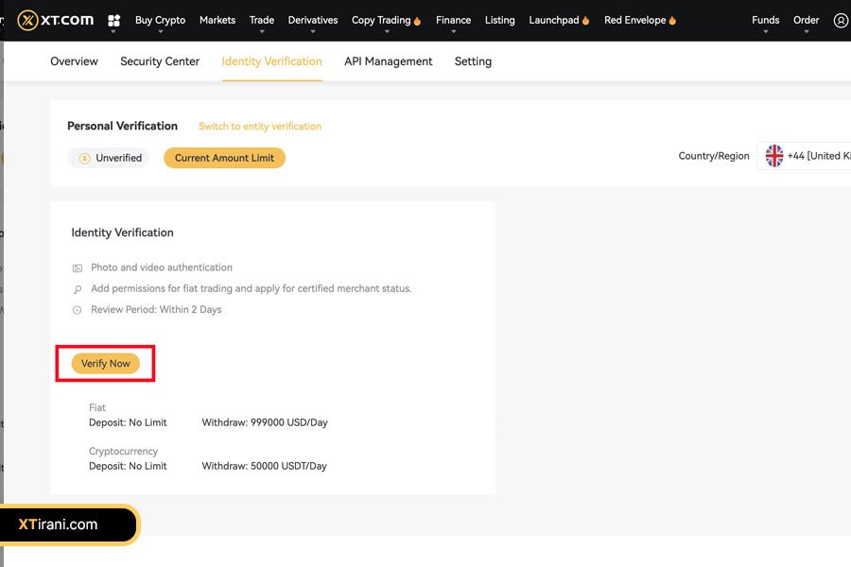Click the fire icon beside Copy Trading

417,21
